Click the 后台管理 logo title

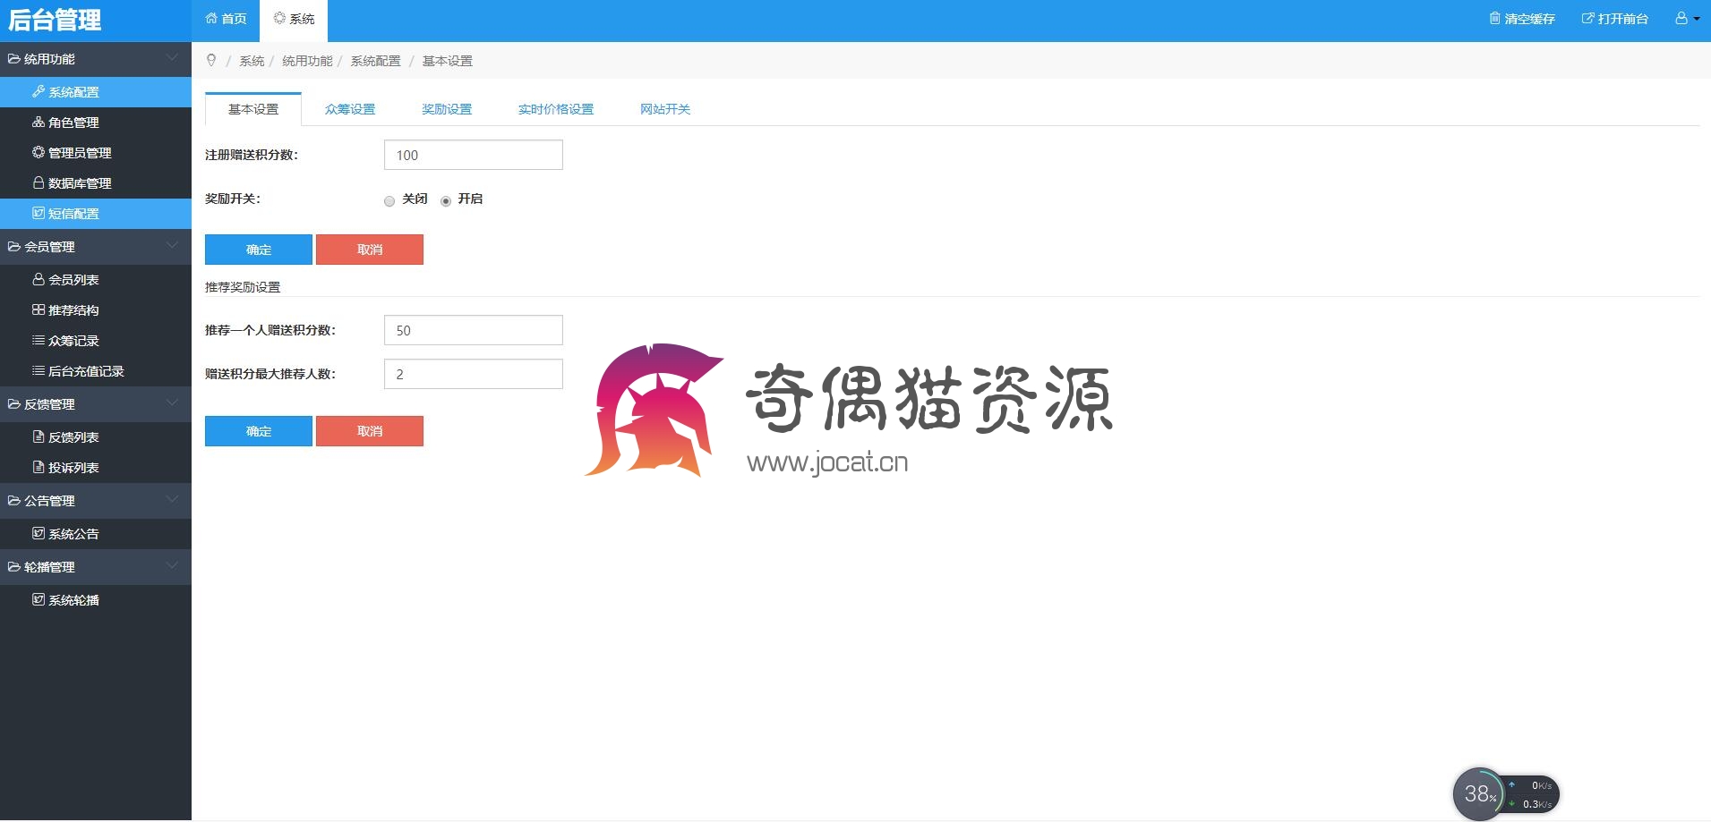tap(55, 20)
